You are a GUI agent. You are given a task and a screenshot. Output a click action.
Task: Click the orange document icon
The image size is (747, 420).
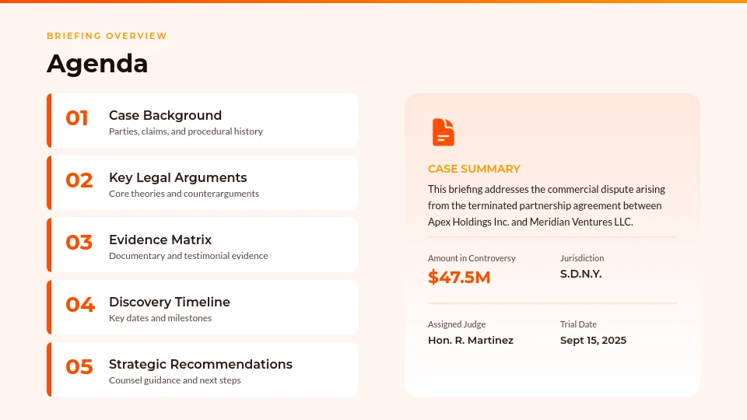tap(443, 132)
